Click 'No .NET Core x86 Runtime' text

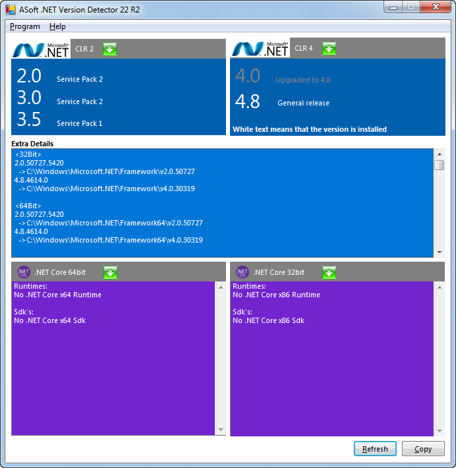tap(276, 295)
